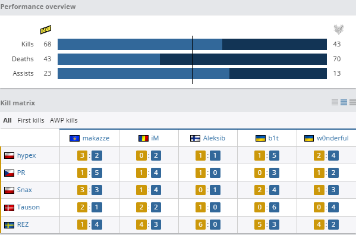Click REZ vs Aleksib cell 6:0

[x=208, y=224]
